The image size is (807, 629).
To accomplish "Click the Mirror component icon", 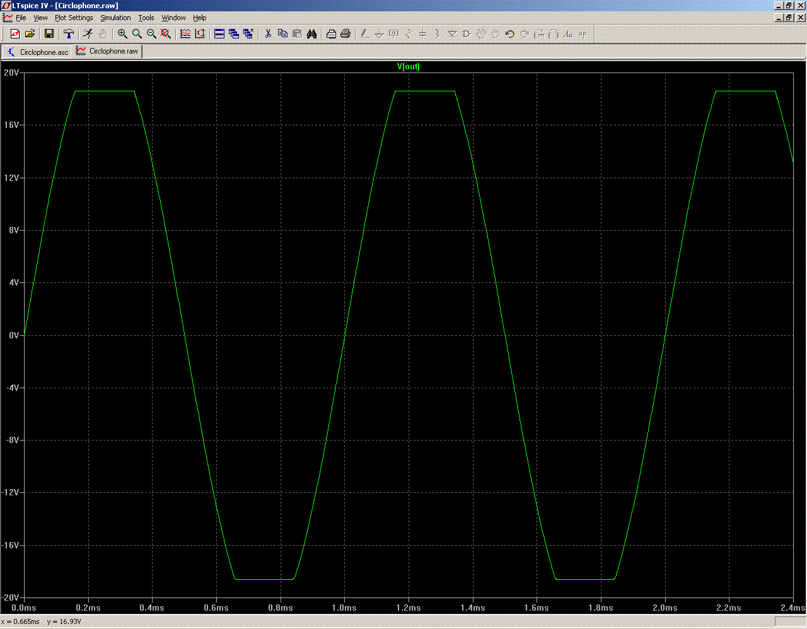I will [x=554, y=34].
